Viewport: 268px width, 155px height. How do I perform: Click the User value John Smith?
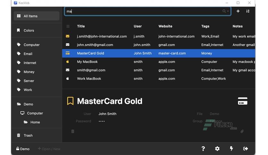[107, 114]
